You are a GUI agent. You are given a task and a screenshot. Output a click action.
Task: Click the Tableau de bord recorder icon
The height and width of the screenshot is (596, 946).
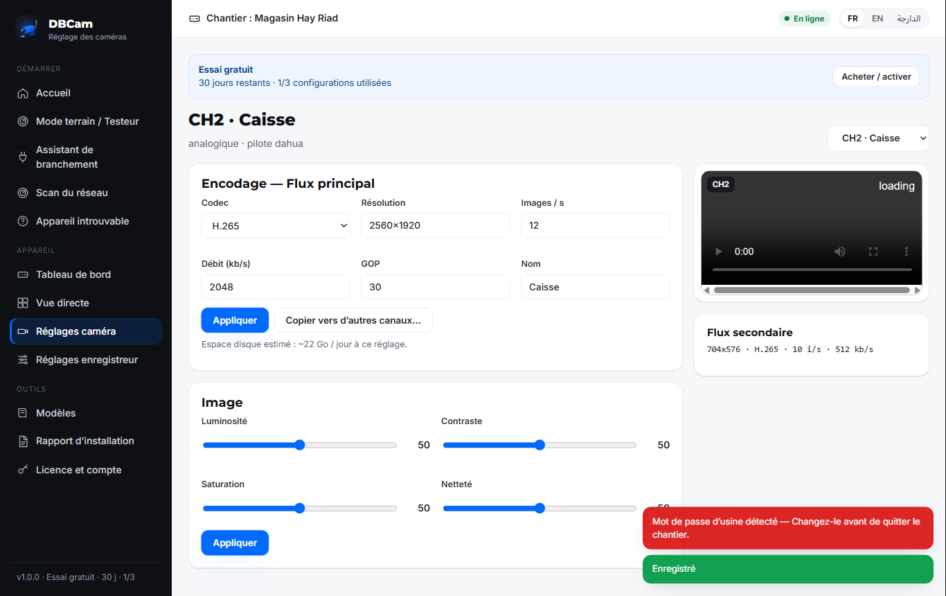coord(23,275)
